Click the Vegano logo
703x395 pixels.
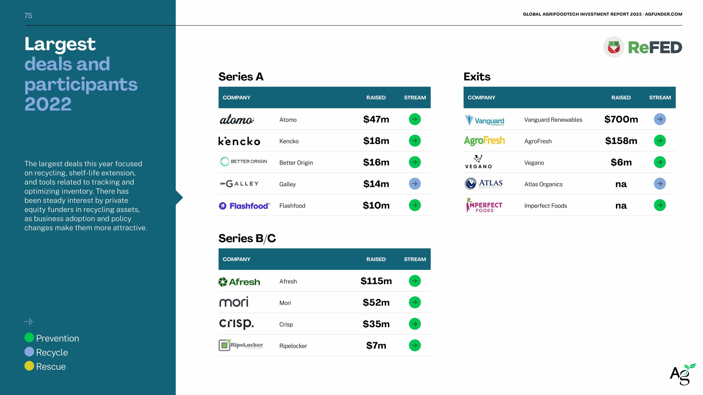(x=479, y=162)
